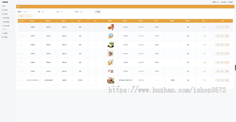Image resolution: width=236 pixels, height=122 pixels.
Task: Expand the 零食信息管理 sidebar chevron
Action: [x=12, y=22]
